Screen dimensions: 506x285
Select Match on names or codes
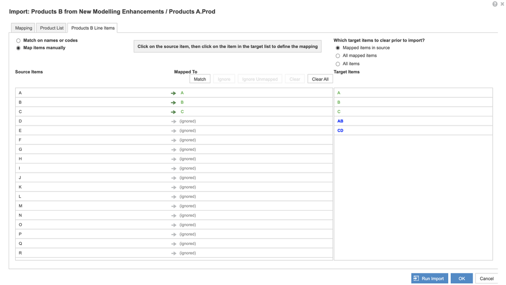pyautogui.click(x=19, y=40)
